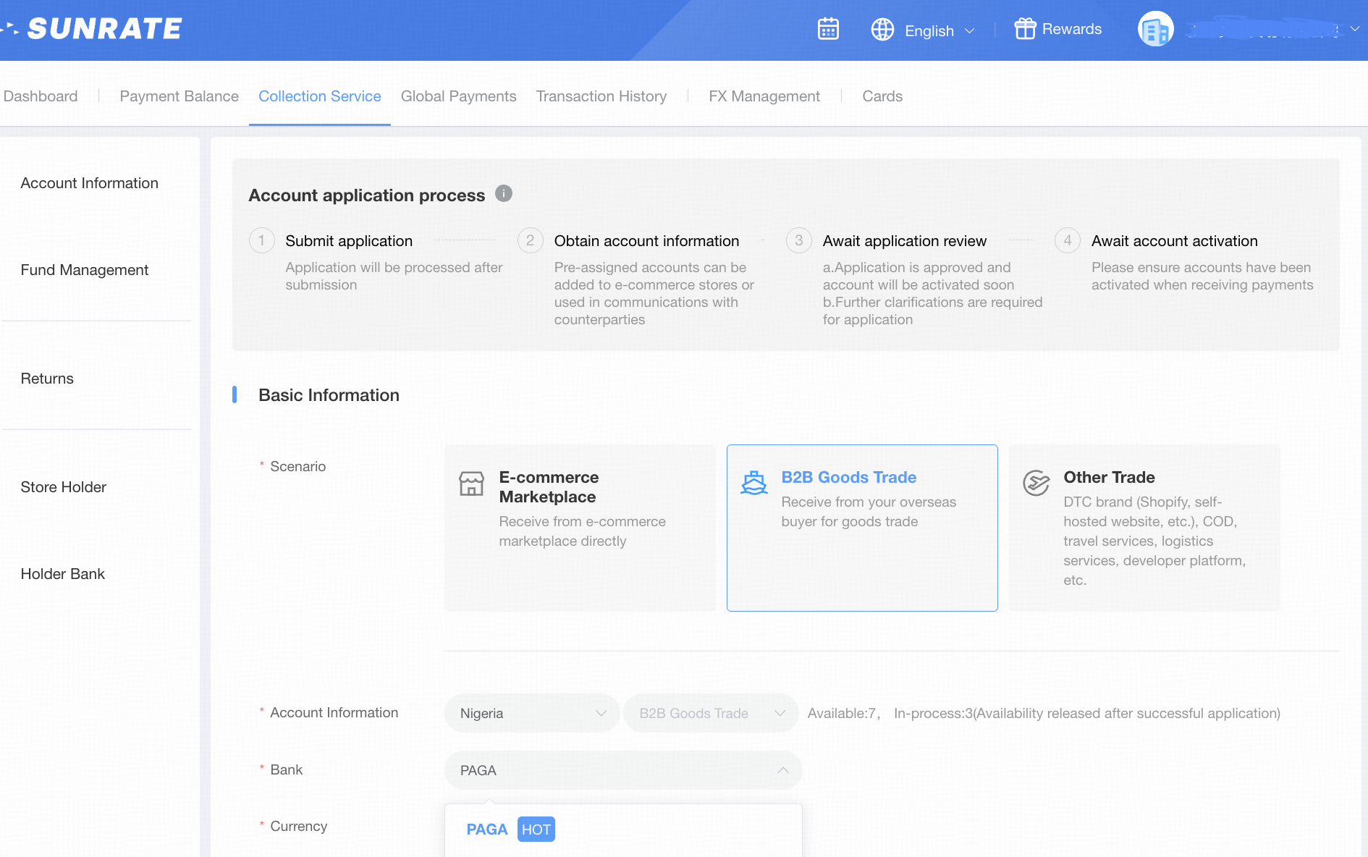The height and width of the screenshot is (857, 1368).
Task: Click the globe language icon
Action: click(882, 30)
